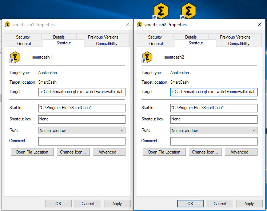Open Security tab in smartcash2 Properties
267x211 pixels.
coord(155,37)
